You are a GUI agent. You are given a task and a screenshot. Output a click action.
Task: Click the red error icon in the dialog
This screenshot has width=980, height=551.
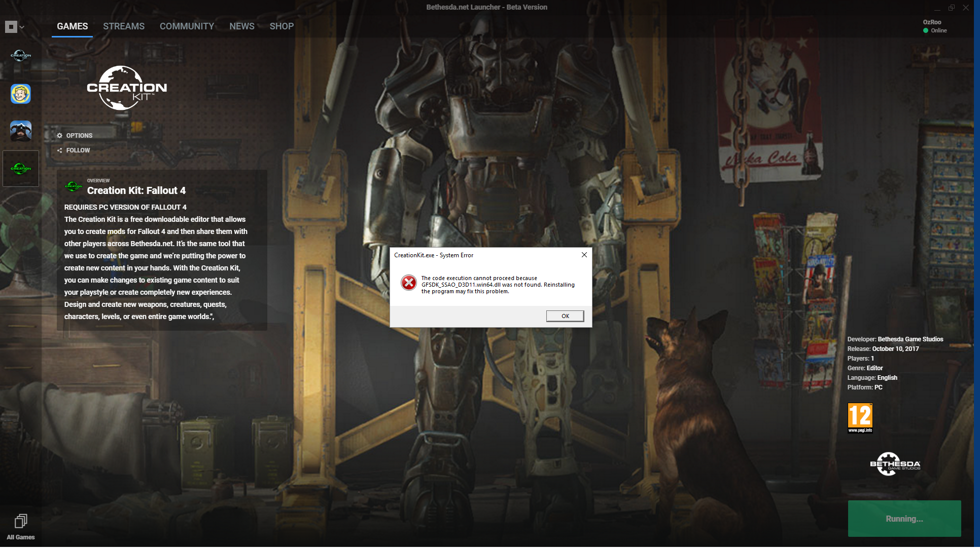click(x=408, y=283)
